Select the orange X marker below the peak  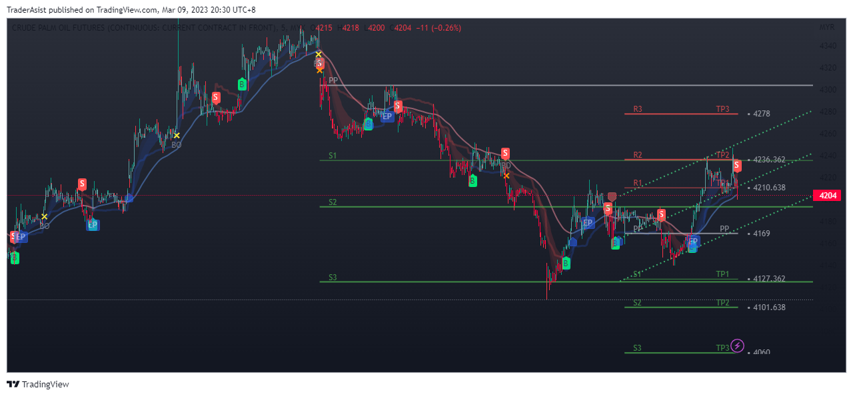point(320,69)
